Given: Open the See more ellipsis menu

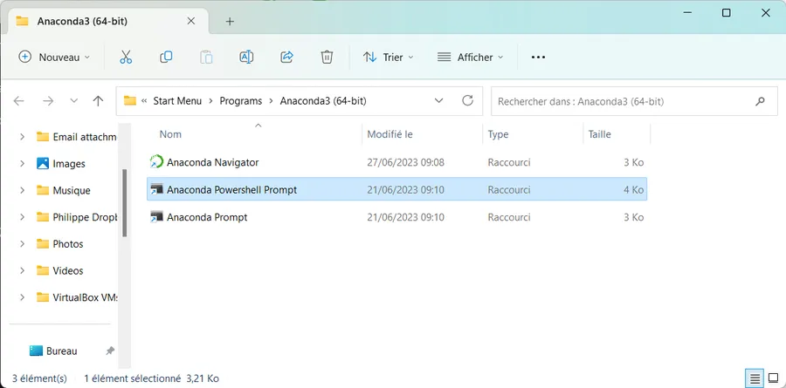Looking at the screenshot, I should (x=538, y=57).
